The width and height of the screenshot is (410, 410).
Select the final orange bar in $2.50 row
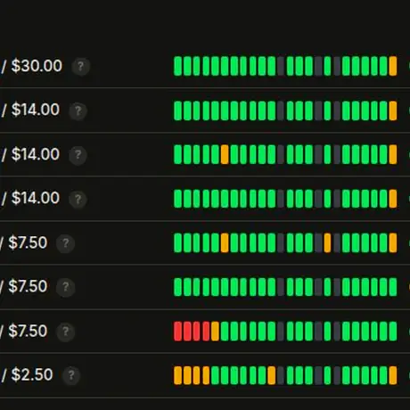pos(393,375)
